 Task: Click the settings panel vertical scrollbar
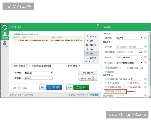click(x=149, y=60)
